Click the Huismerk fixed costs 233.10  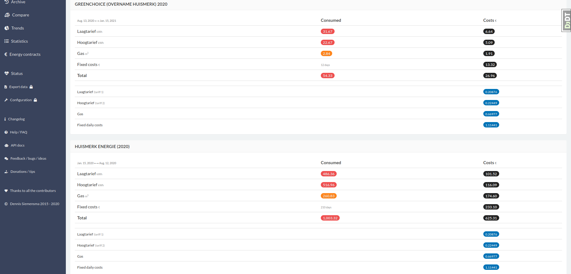[491, 207]
